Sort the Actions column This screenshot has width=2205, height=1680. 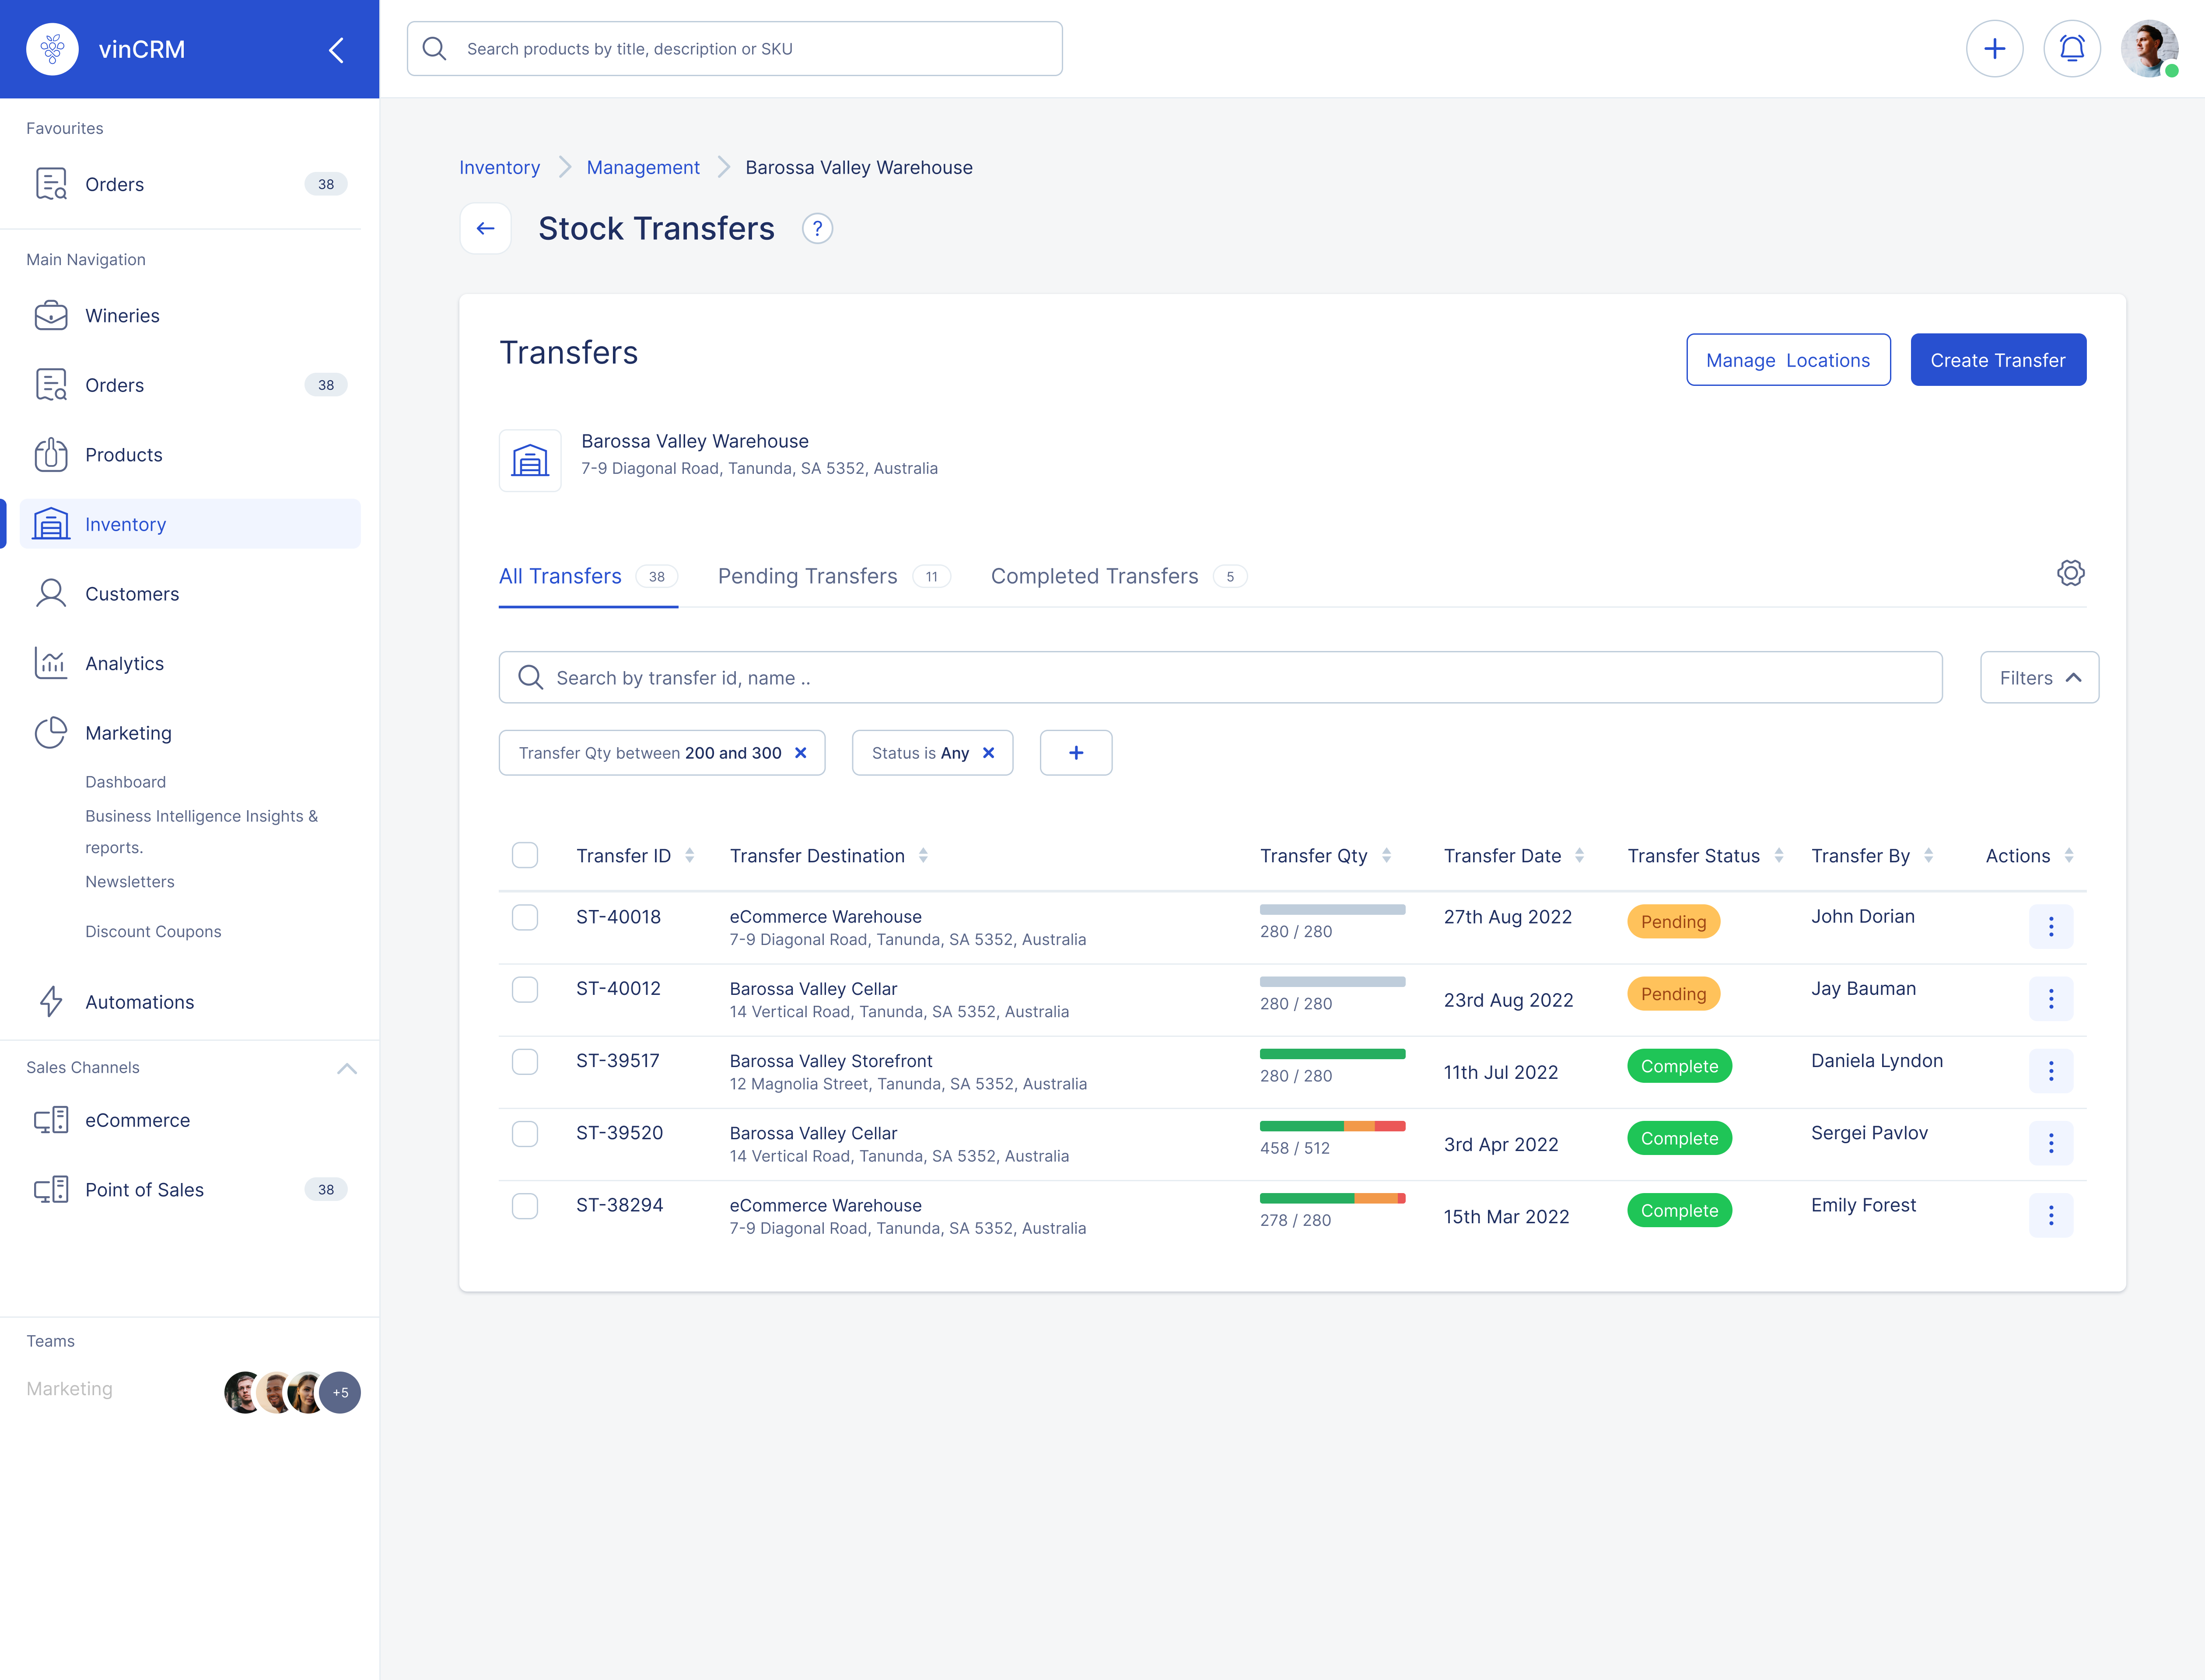[x=2068, y=856]
